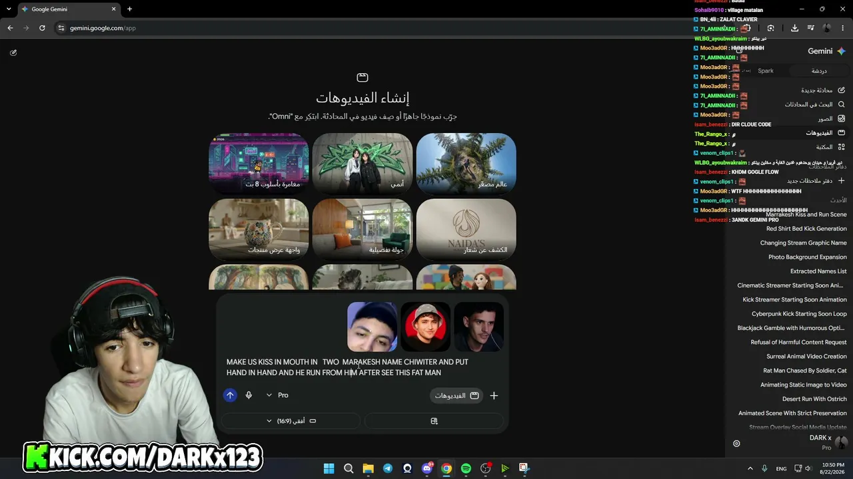Create a new notebook via دفتر ملاحظات جديد

pyautogui.click(x=816, y=181)
